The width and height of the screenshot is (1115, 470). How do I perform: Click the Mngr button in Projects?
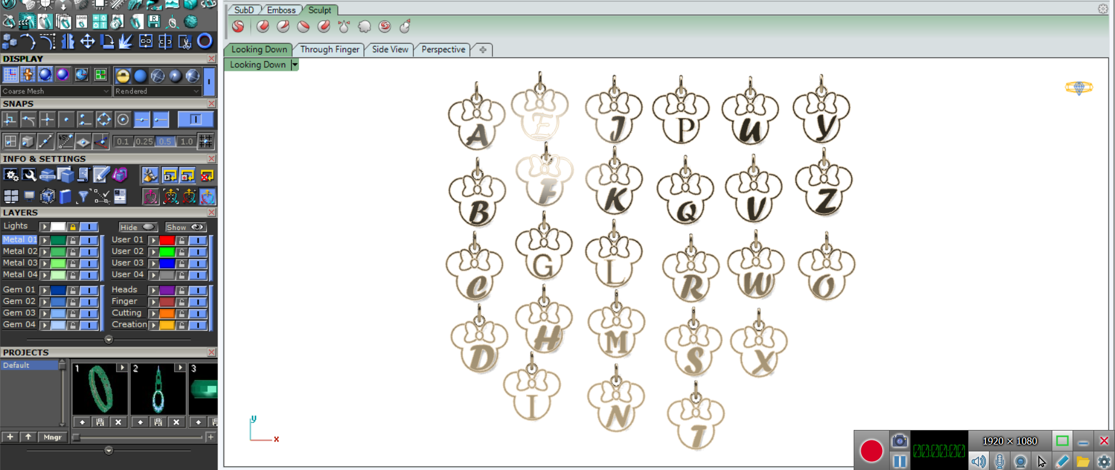pos(52,437)
